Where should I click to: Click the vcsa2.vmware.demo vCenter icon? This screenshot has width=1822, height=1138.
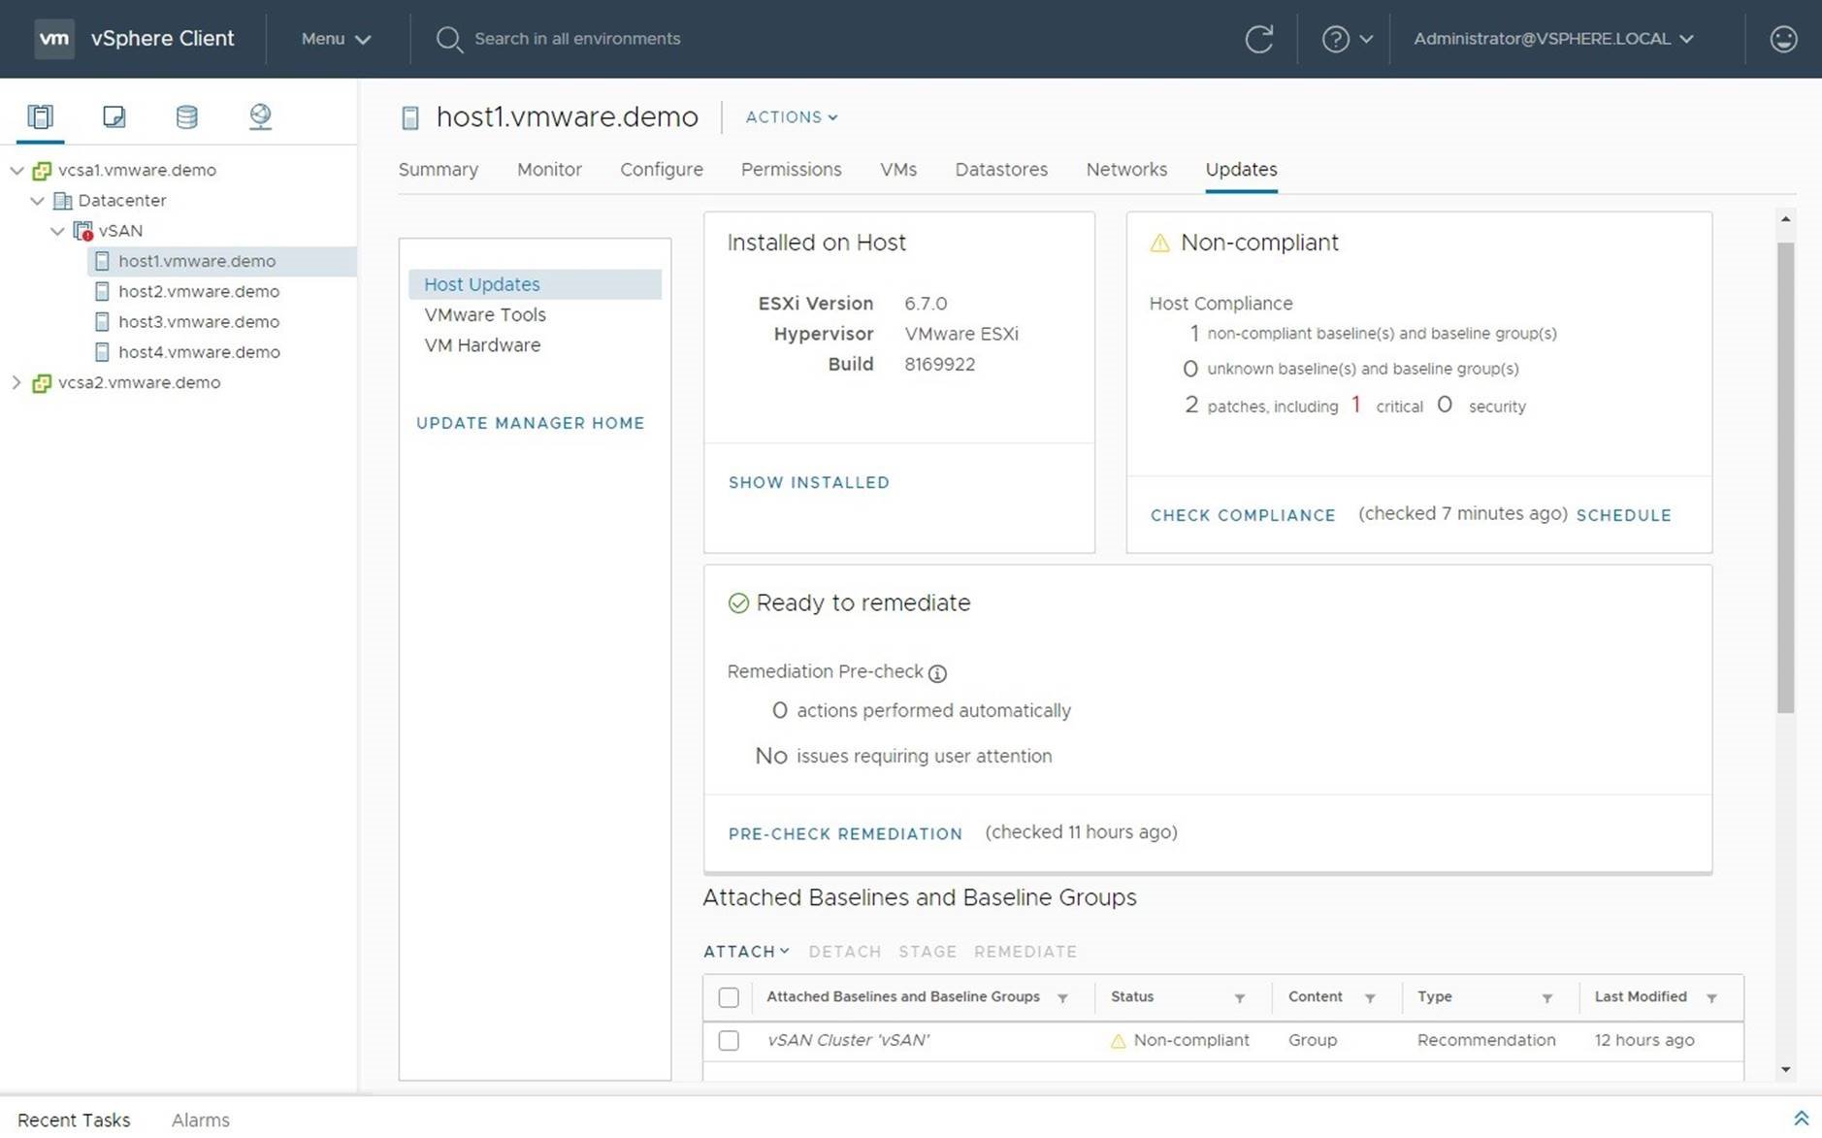42,383
